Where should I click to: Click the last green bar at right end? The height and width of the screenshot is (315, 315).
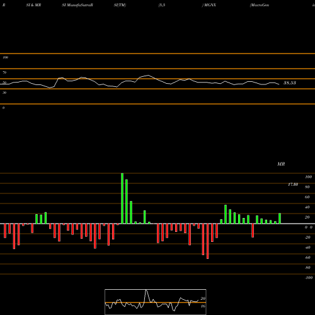[280, 219]
